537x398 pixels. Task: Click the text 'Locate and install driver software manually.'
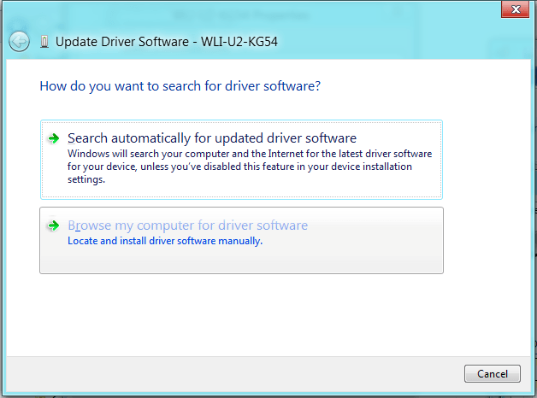tap(165, 241)
